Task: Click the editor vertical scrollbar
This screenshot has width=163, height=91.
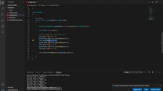Action: (x=162, y=42)
